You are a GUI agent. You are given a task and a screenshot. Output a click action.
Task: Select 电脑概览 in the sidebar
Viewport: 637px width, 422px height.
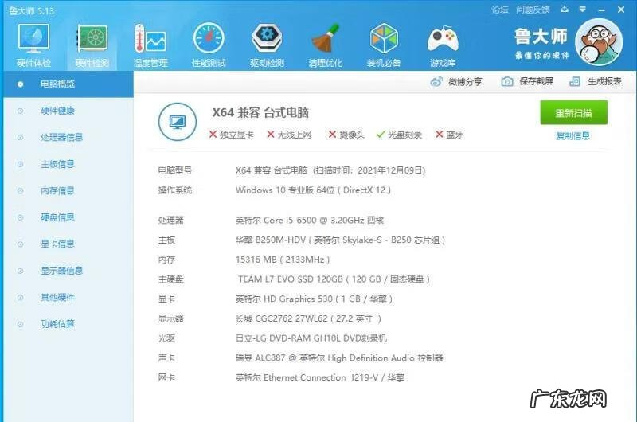pyautogui.click(x=68, y=84)
